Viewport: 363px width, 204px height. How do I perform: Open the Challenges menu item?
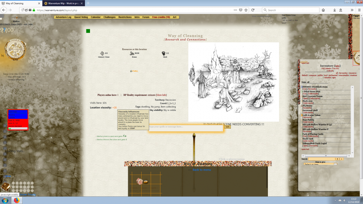[x=109, y=17]
